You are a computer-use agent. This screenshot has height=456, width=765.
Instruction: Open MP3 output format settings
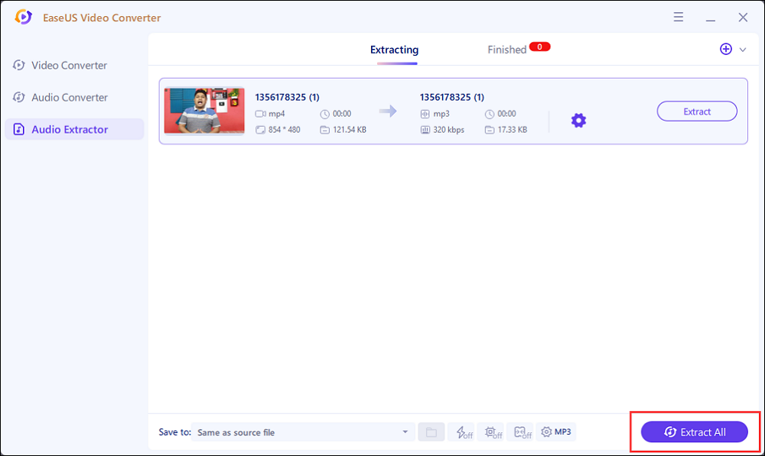(x=556, y=432)
